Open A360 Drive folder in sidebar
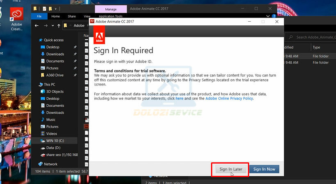The width and height of the screenshot is (336, 184). 54,75
